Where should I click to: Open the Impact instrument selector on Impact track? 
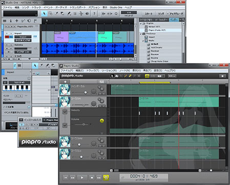[23, 37]
